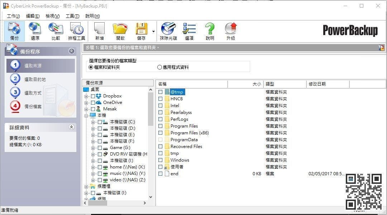Screen dimensions: 387x215
Task: Expand the 媒體櫃 tree node
Action: pyautogui.click(x=86, y=187)
